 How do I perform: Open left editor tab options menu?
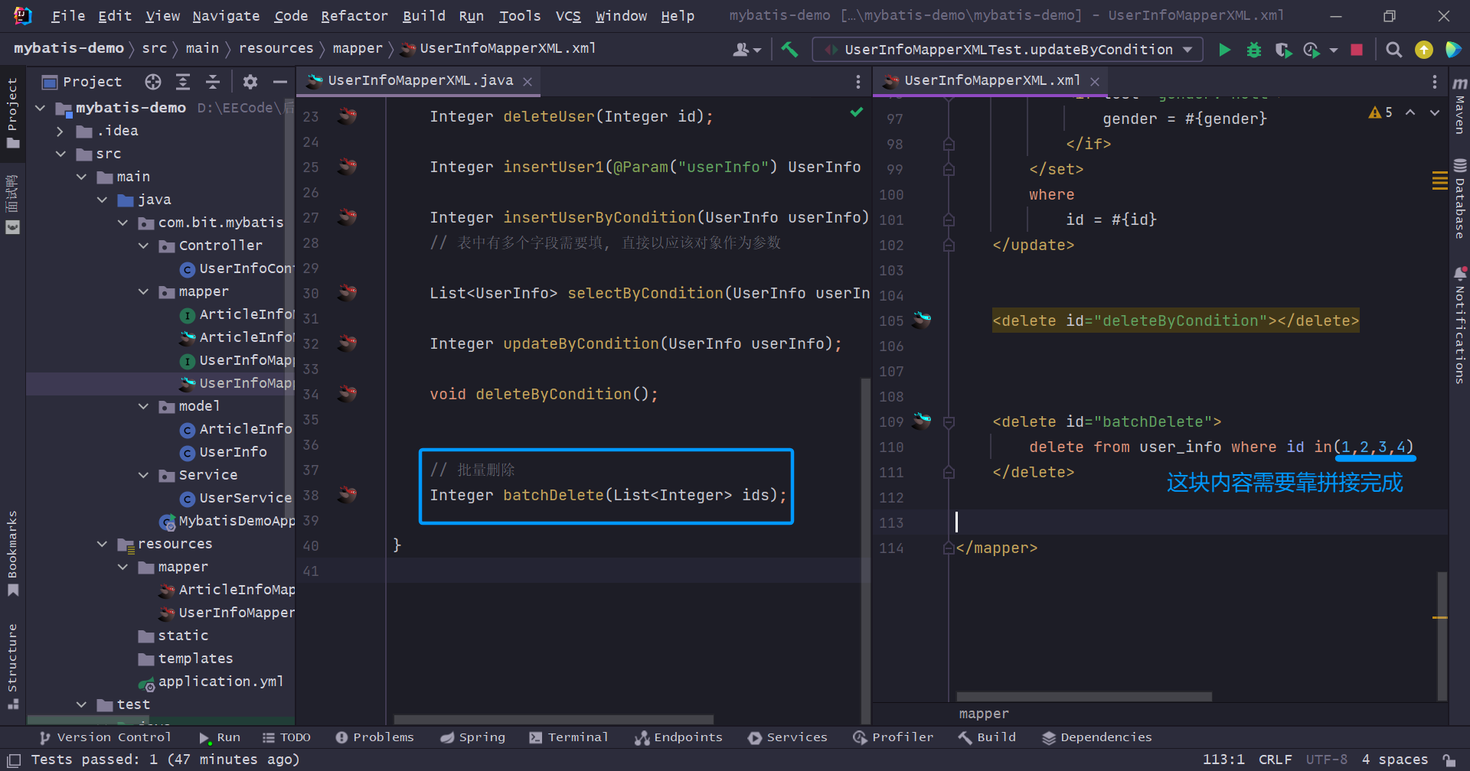(857, 81)
